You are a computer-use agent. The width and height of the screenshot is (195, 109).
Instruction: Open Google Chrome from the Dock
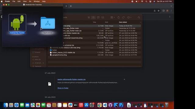click(x=100, y=105)
